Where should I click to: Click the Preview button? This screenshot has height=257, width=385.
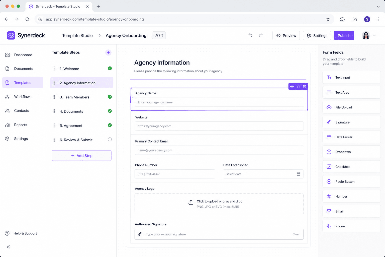pos(286,36)
